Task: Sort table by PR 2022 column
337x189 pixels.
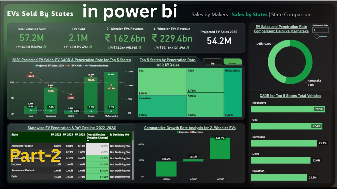Action: click(x=56, y=134)
